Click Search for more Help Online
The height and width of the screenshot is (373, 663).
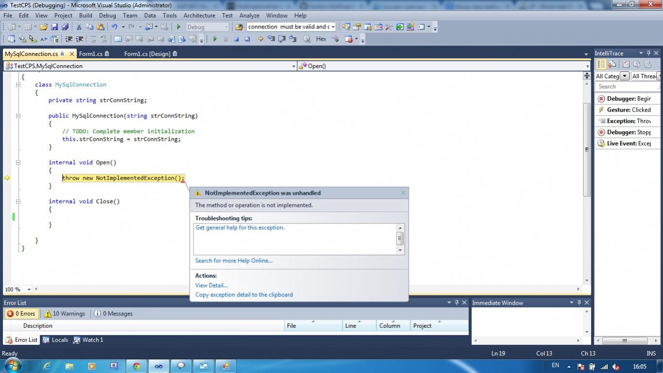pyautogui.click(x=233, y=261)
